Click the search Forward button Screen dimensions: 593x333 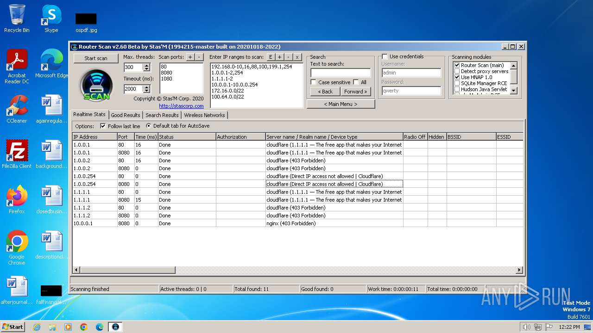(x=356, y=92)
